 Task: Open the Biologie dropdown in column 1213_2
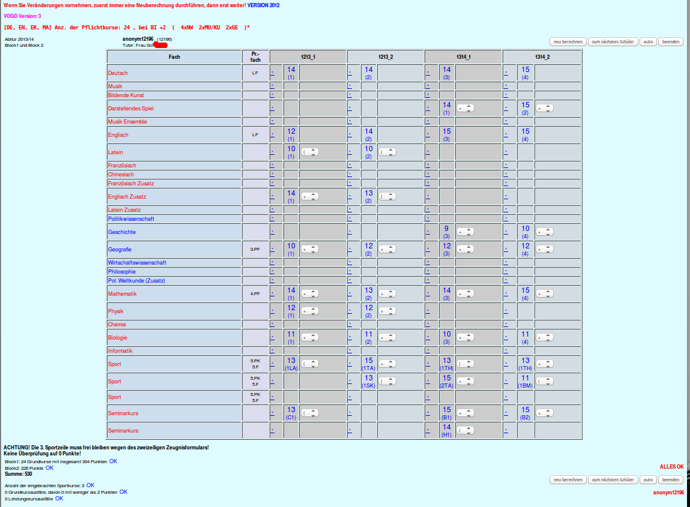387,338
